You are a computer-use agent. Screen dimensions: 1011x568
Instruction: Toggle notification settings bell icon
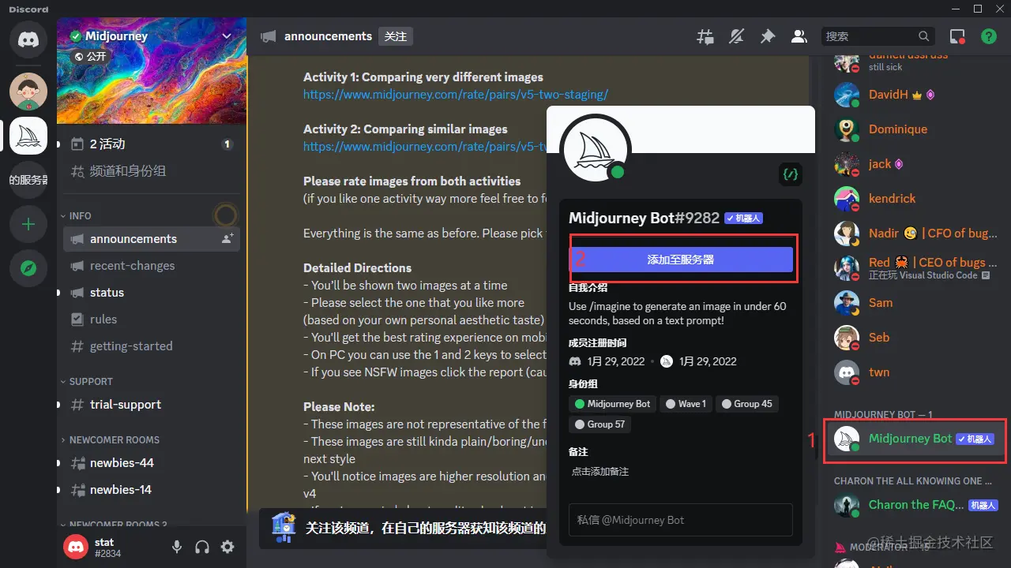tap(736, 36)
